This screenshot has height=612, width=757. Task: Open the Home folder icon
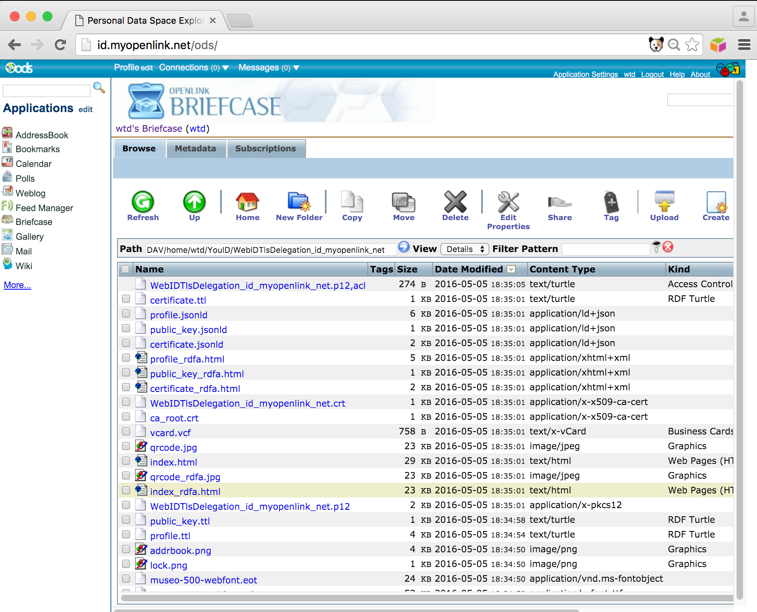(x=247, y=202)
